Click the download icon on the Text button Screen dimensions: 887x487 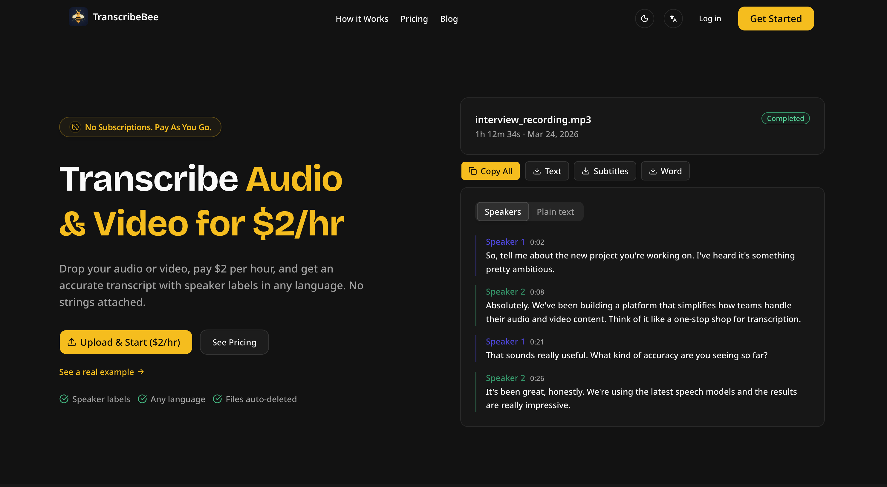[537, 171]
